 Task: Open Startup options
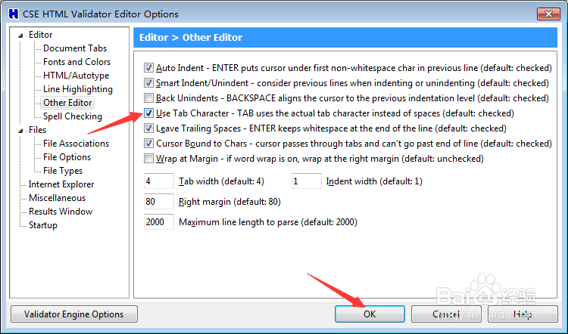[42, 225]
